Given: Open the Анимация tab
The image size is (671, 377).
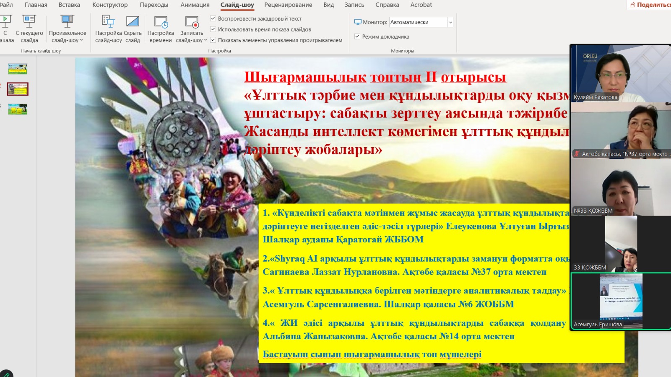Looking at the screenshot, I should pyautogui.click(x=195, y=5).
